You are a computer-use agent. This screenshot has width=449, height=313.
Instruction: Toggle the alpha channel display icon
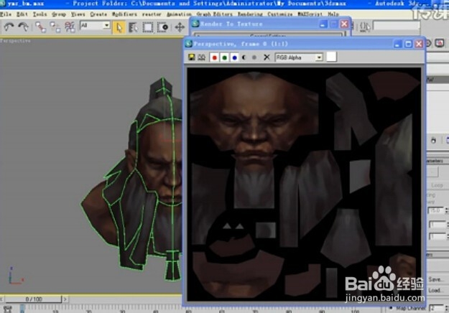click(244, 57)
